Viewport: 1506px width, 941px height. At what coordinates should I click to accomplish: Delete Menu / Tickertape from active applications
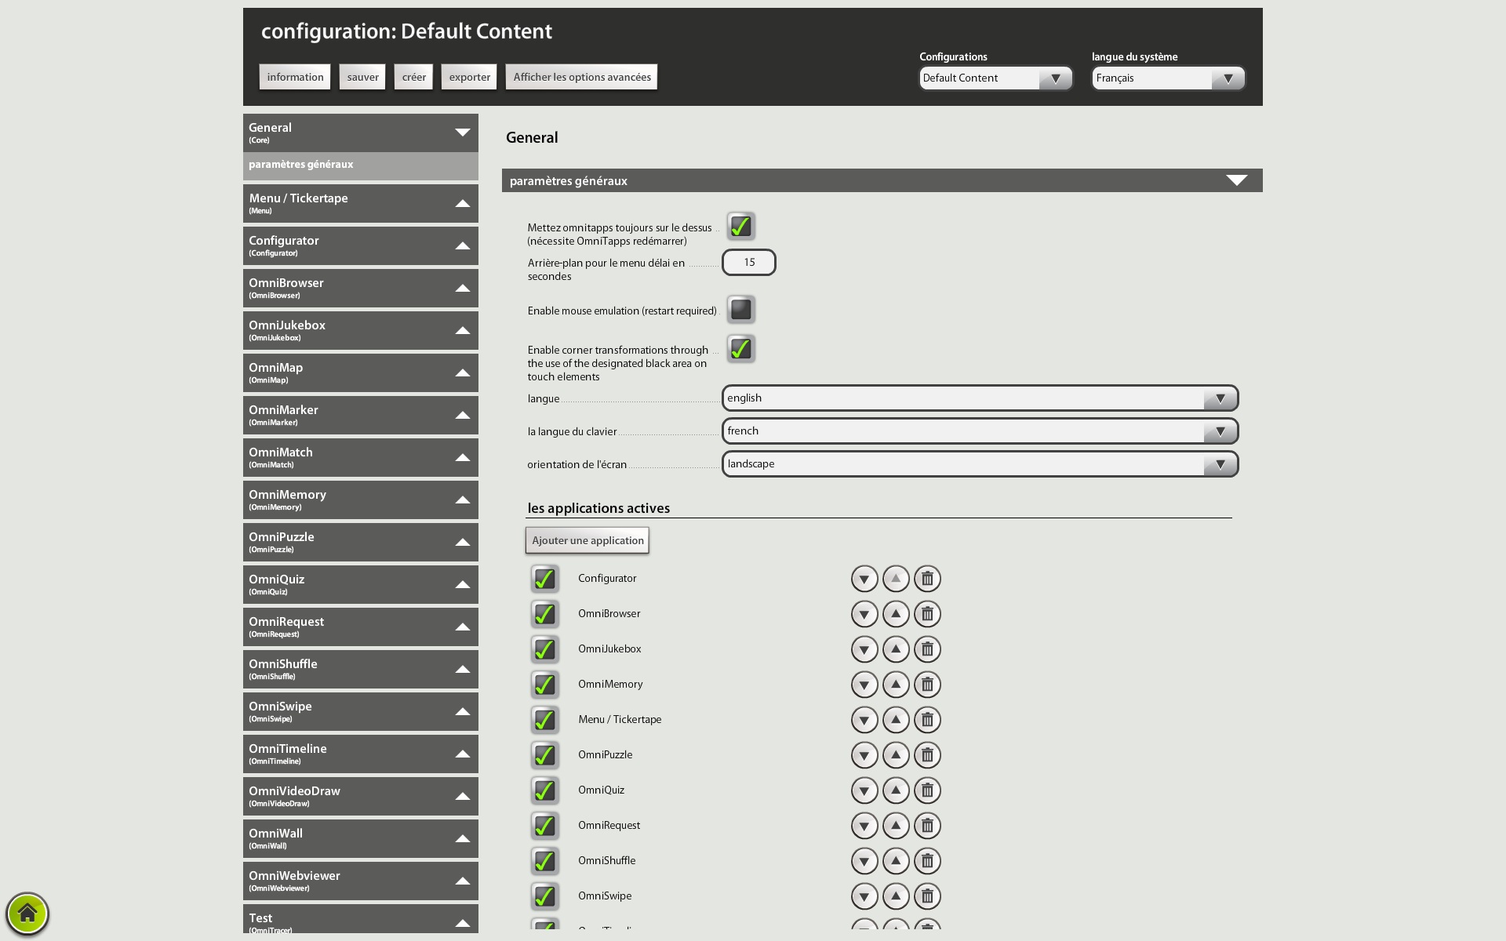927,720
